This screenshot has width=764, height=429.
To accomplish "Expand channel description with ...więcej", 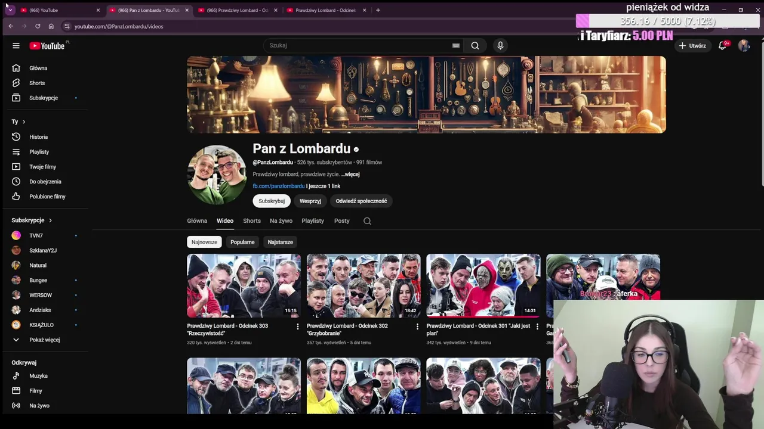I will [x=350, y=175].
